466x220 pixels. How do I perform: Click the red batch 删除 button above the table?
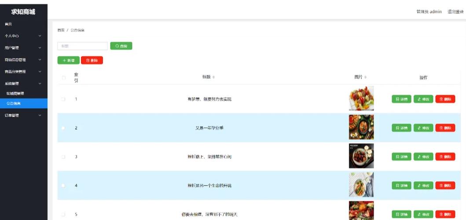(92, 60)
